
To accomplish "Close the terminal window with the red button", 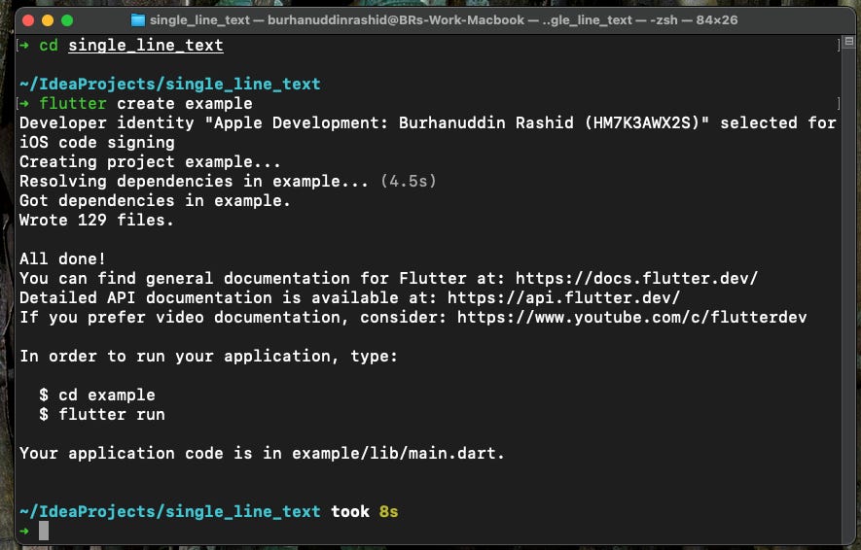I will click(x=28, y=20).
